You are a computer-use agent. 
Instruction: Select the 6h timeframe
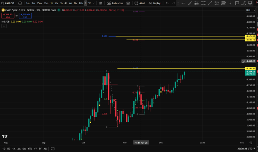point(71,3)
